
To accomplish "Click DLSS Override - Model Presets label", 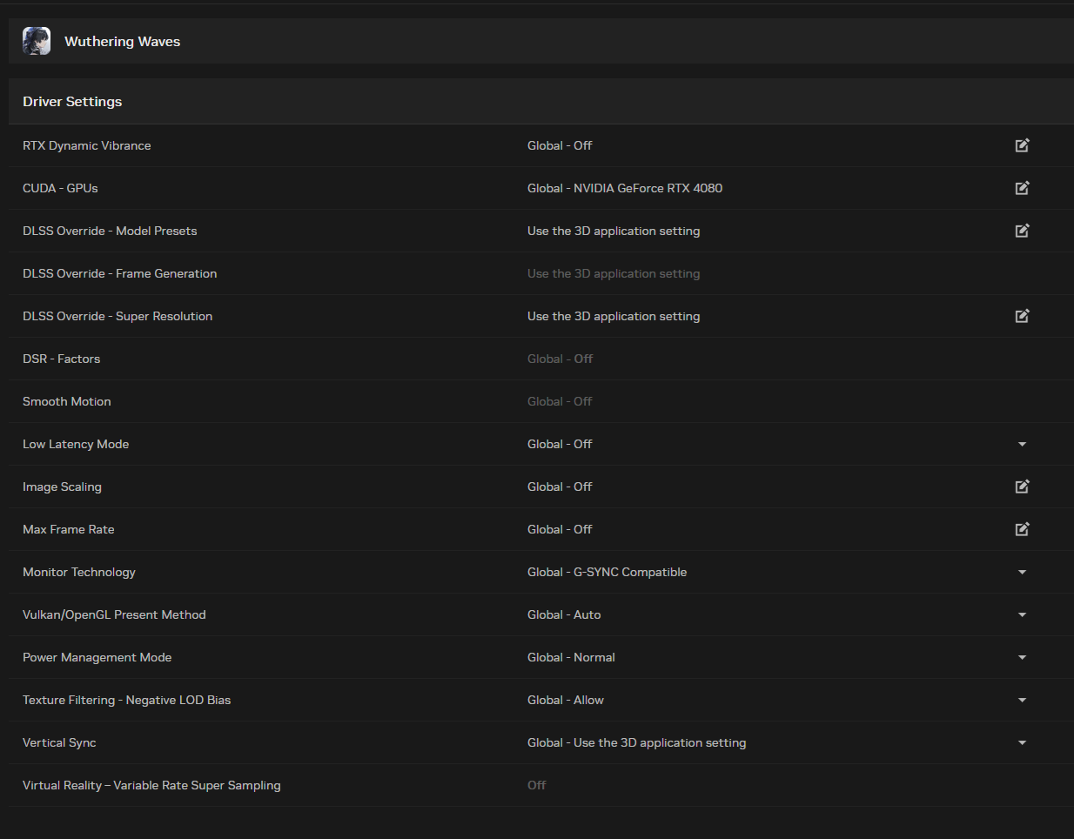I will click(110, 231).
